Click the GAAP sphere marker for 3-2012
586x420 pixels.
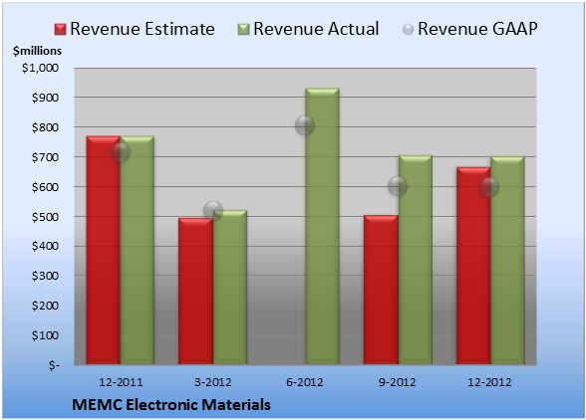(213, 211)
